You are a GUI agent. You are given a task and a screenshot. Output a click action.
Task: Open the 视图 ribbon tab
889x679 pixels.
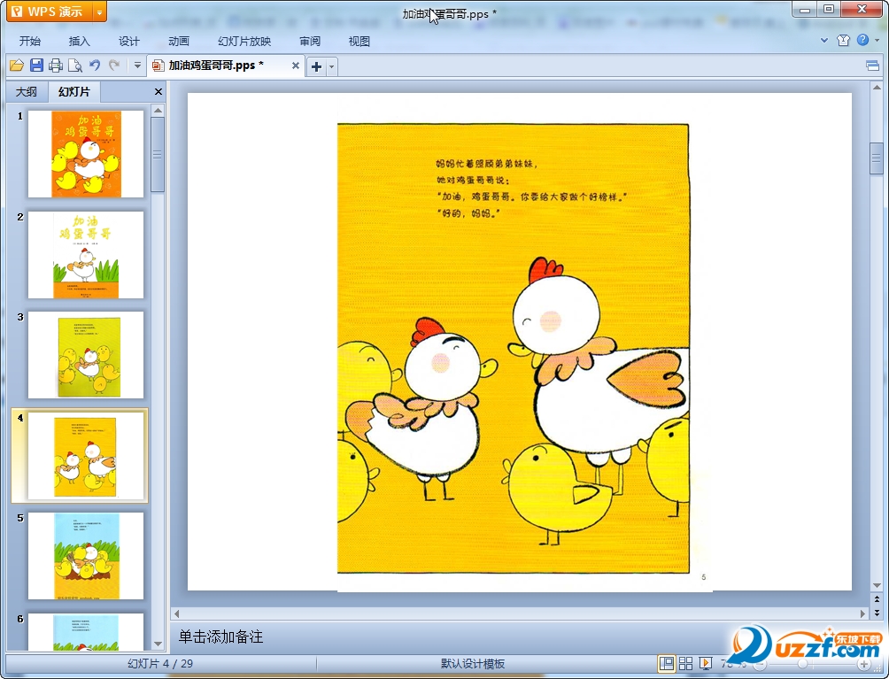359,42
